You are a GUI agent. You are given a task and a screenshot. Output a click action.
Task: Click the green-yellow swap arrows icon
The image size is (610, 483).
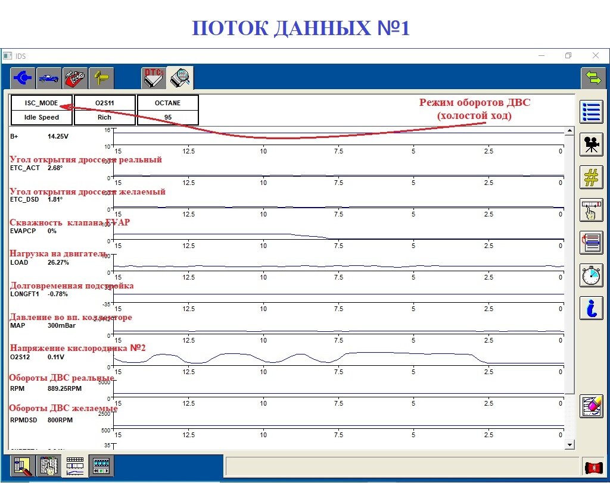tap(593, 78)
